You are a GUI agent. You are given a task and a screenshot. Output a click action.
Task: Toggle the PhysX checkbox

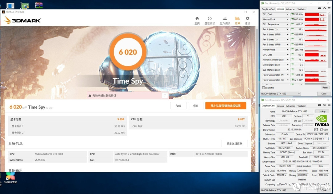[300, 184]
